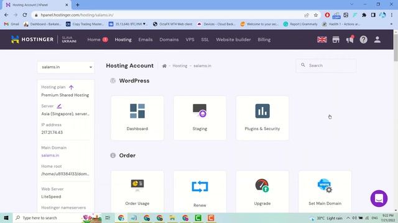The image size is (398, 223).
Task: Open the salams.in main domain link
Action: [x=50, y=155]
